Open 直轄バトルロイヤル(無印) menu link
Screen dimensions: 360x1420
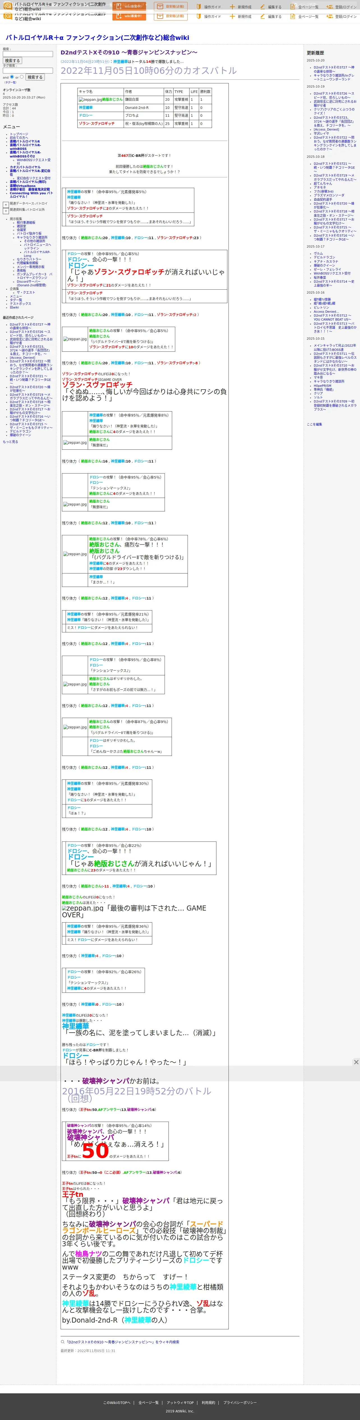click(28, 182)
